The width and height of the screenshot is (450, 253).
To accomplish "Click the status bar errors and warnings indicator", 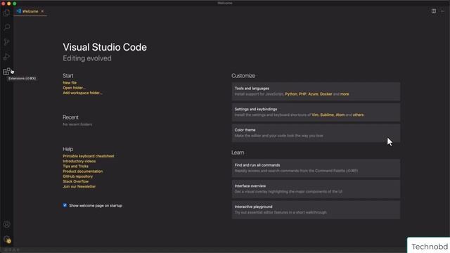I will [x=11, y=250].
